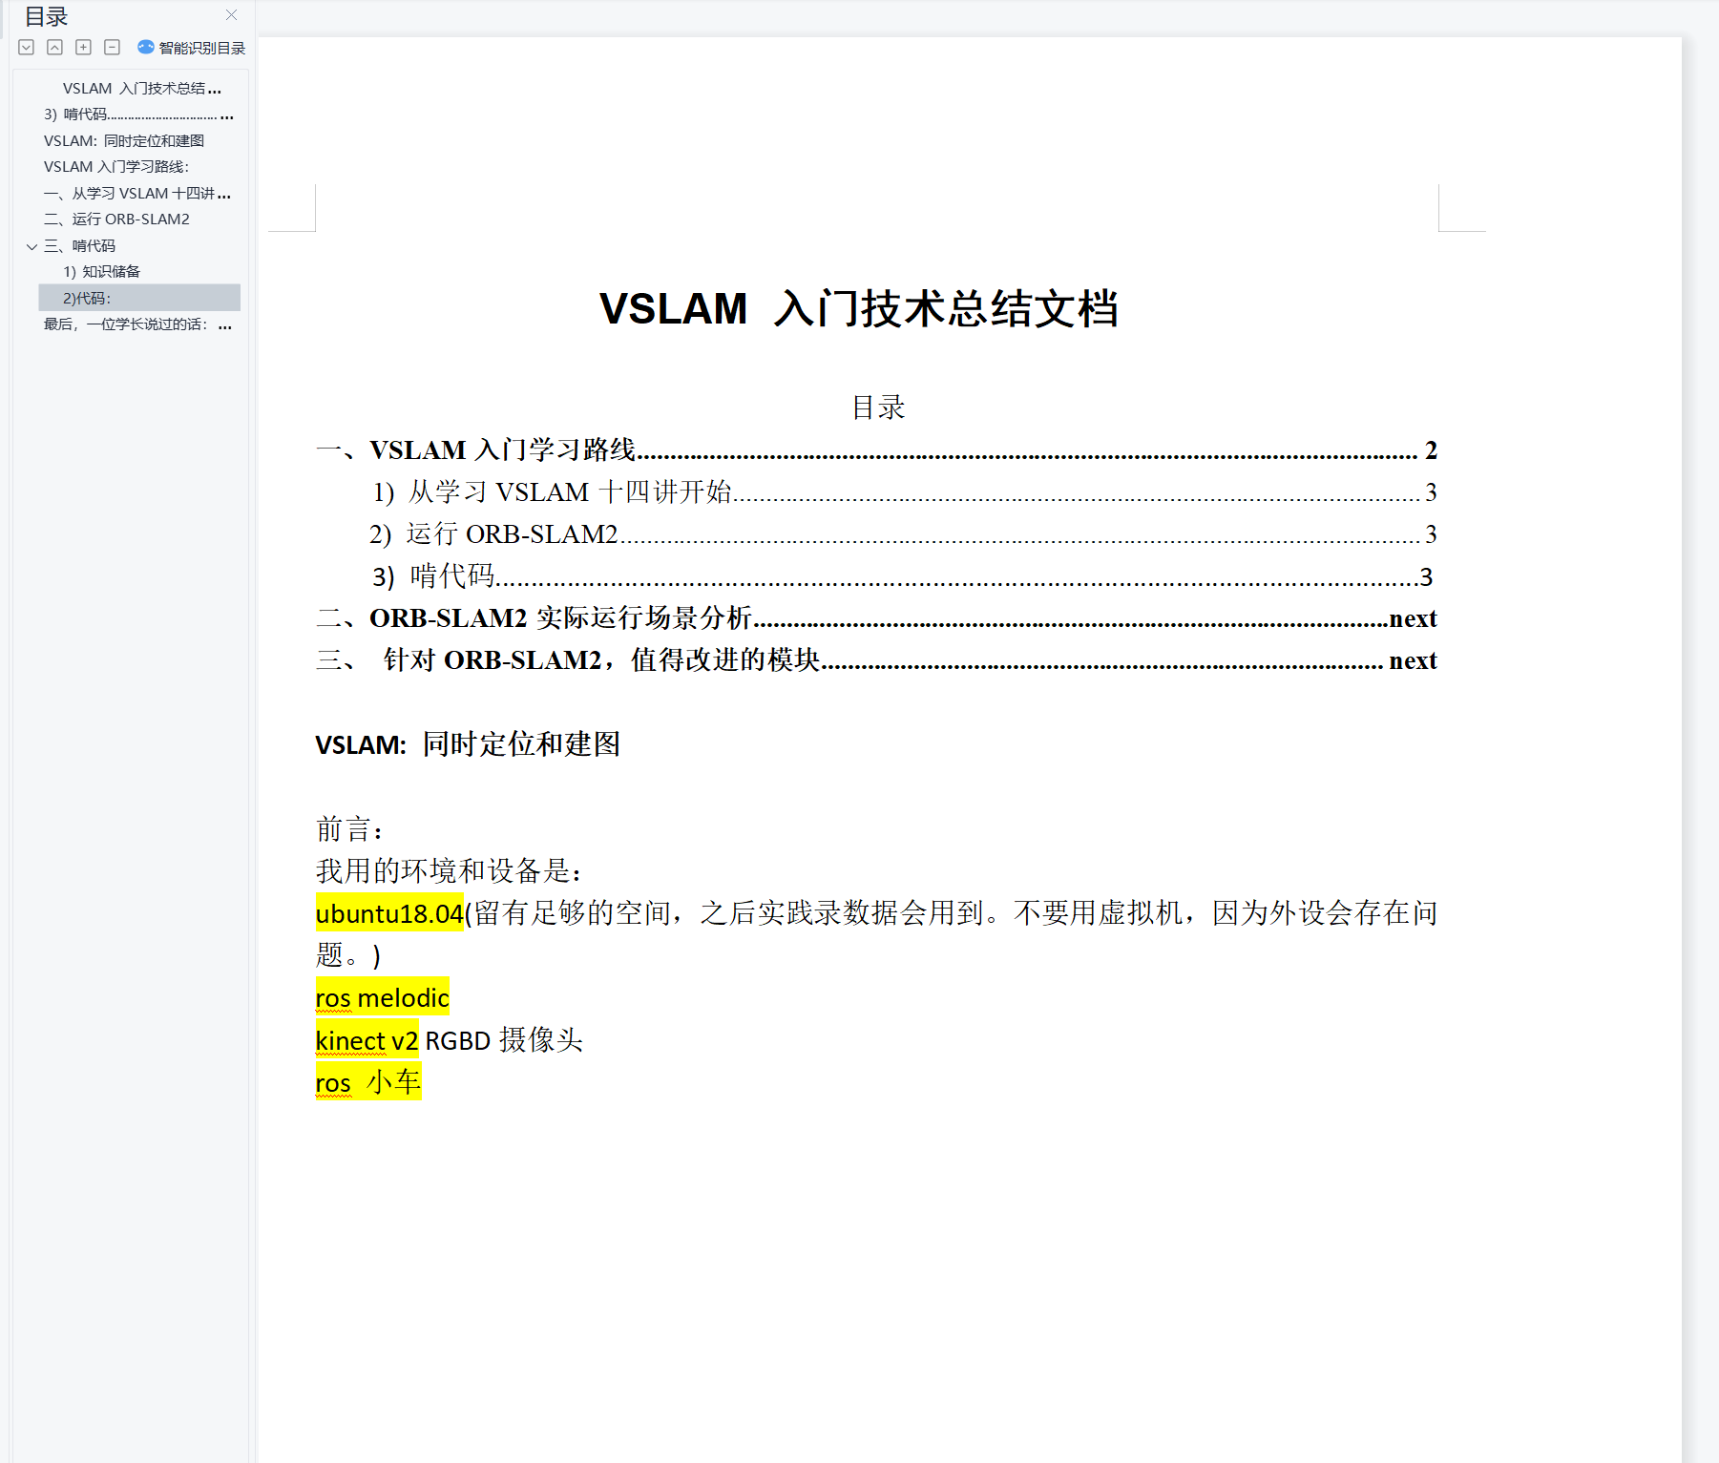
Task: Click the document title VSLAM 入门技术总结文档
Action: (x=859, y=309)
